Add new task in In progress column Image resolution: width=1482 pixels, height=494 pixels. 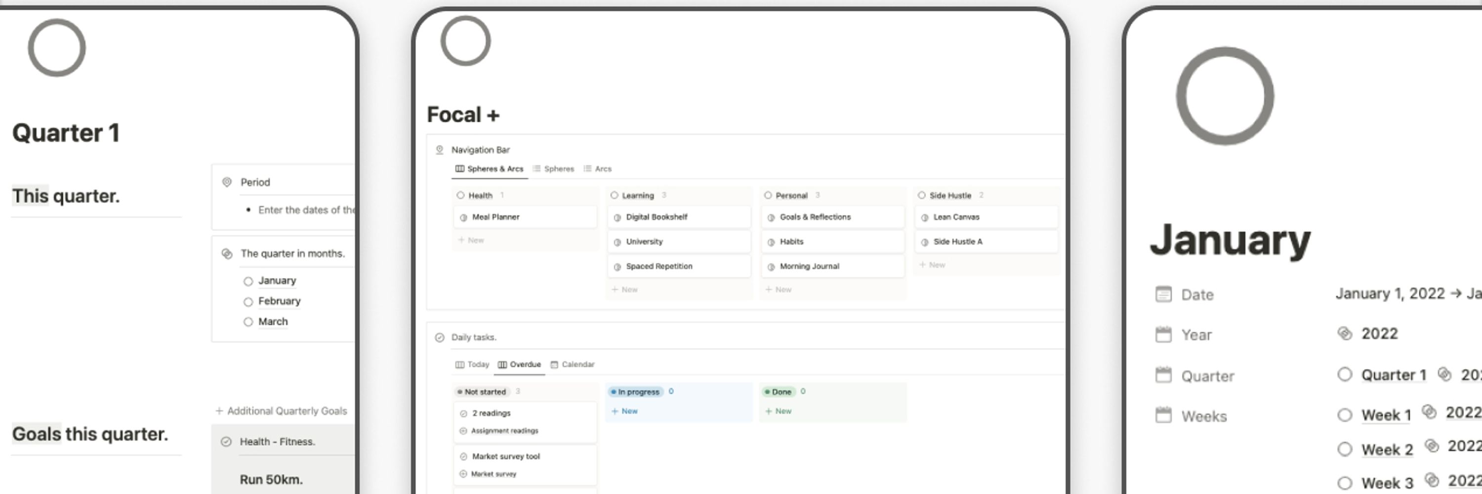[625, 411]
